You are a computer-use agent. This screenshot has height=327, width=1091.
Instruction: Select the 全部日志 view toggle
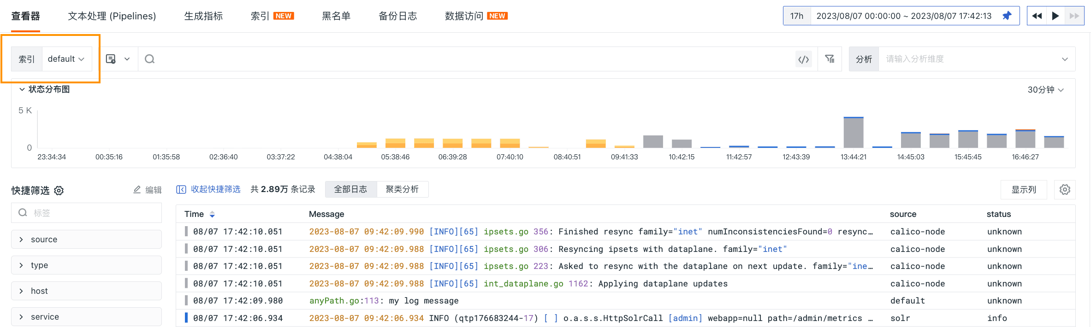click(x=350, y=189)
